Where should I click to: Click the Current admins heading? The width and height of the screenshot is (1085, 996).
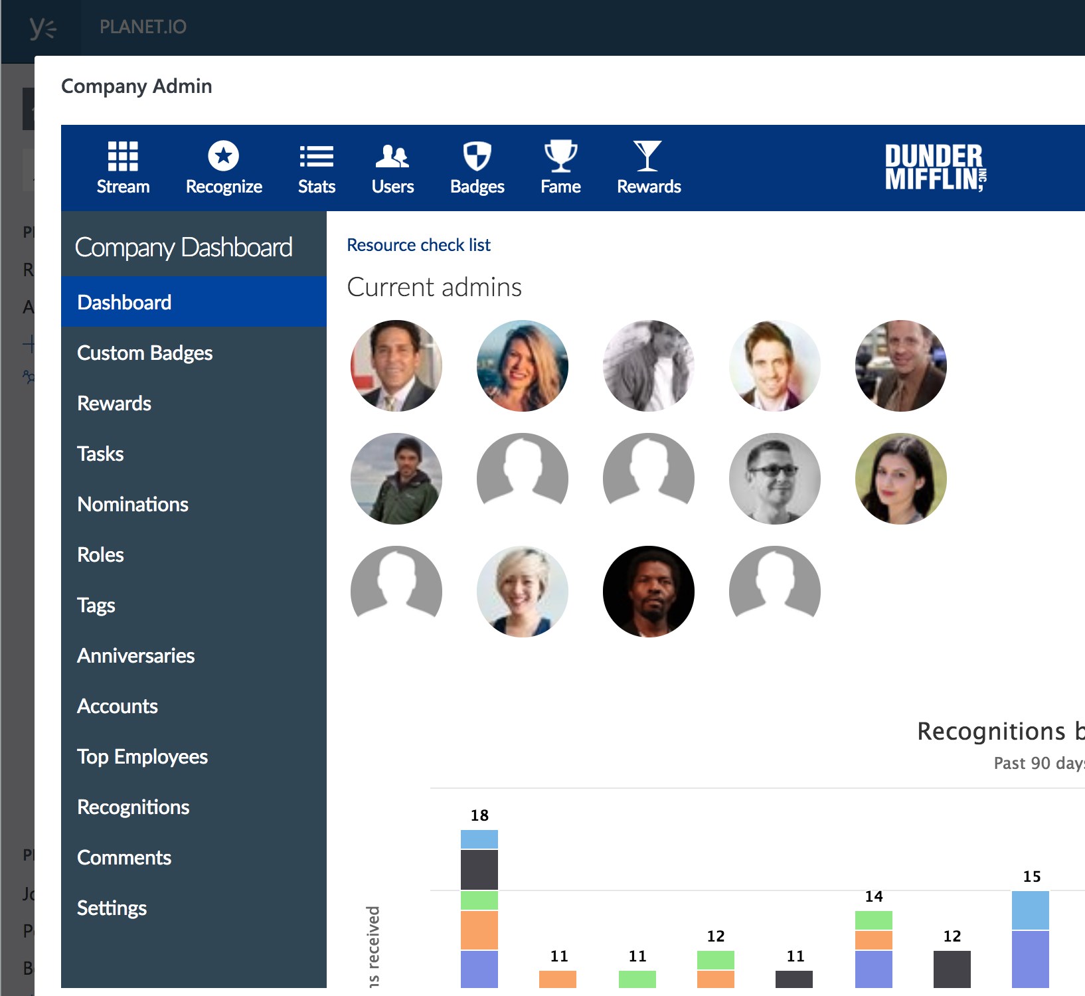click(x=434, y=288)
